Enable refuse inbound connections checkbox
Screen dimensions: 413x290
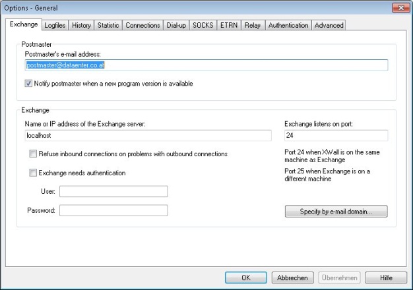point(33,154)
